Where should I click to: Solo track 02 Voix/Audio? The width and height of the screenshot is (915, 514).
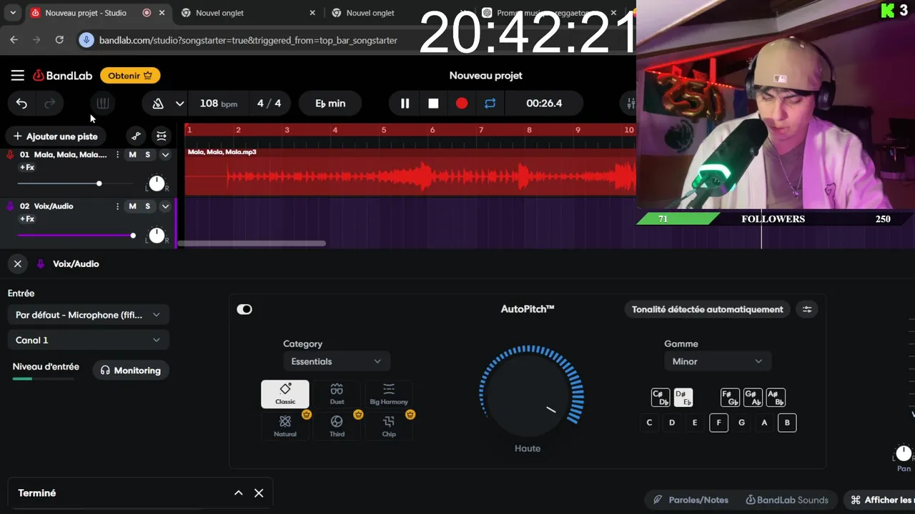tap(148, 206)
